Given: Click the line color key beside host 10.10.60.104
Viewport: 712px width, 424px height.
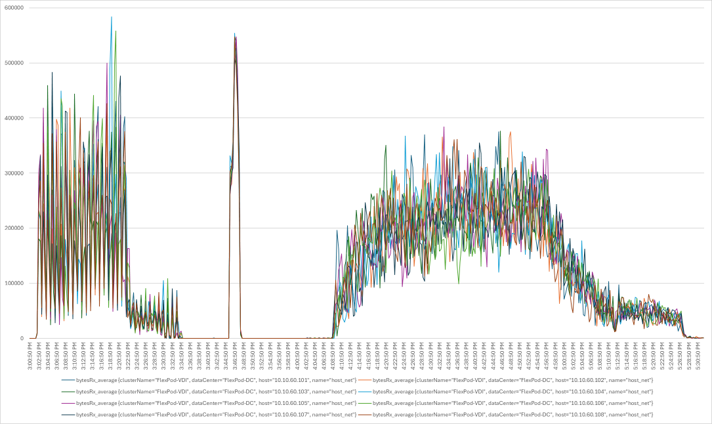Looking at the screenshot, I should (x=365, y=391).
